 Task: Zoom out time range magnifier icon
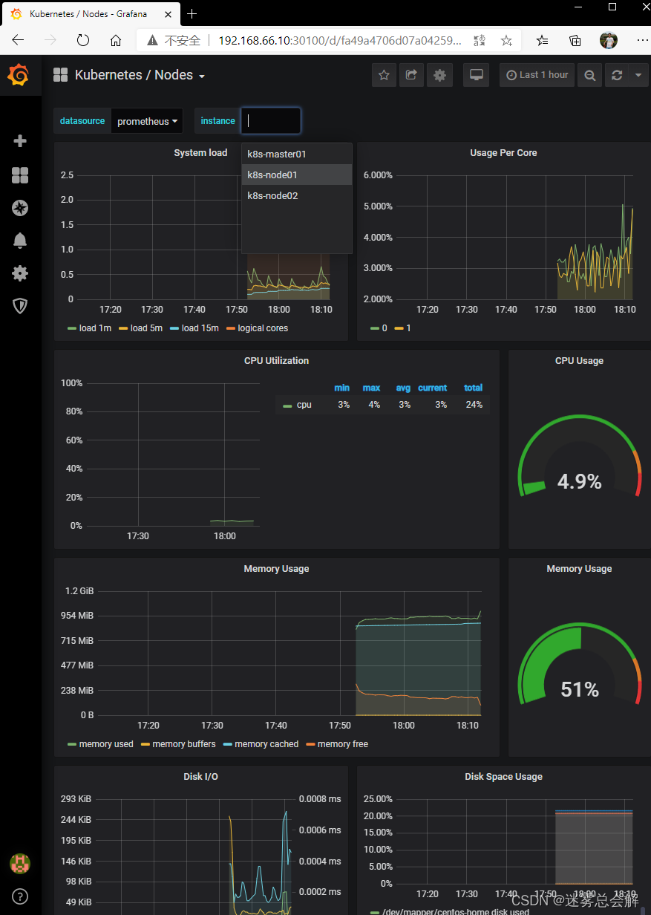coord(589,75)
